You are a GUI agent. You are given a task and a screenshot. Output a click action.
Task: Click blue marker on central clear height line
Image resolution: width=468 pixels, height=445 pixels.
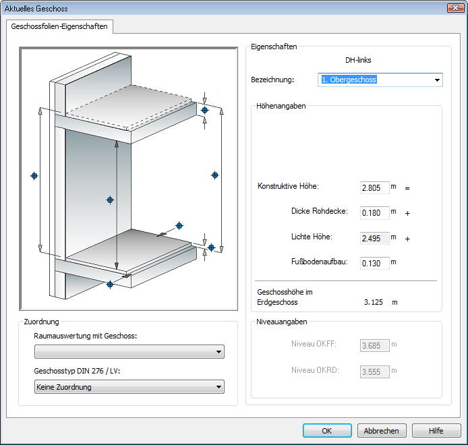(x=110, y=200)
